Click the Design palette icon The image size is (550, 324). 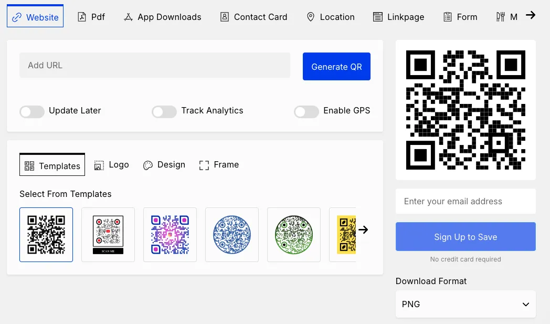point(148,165)
